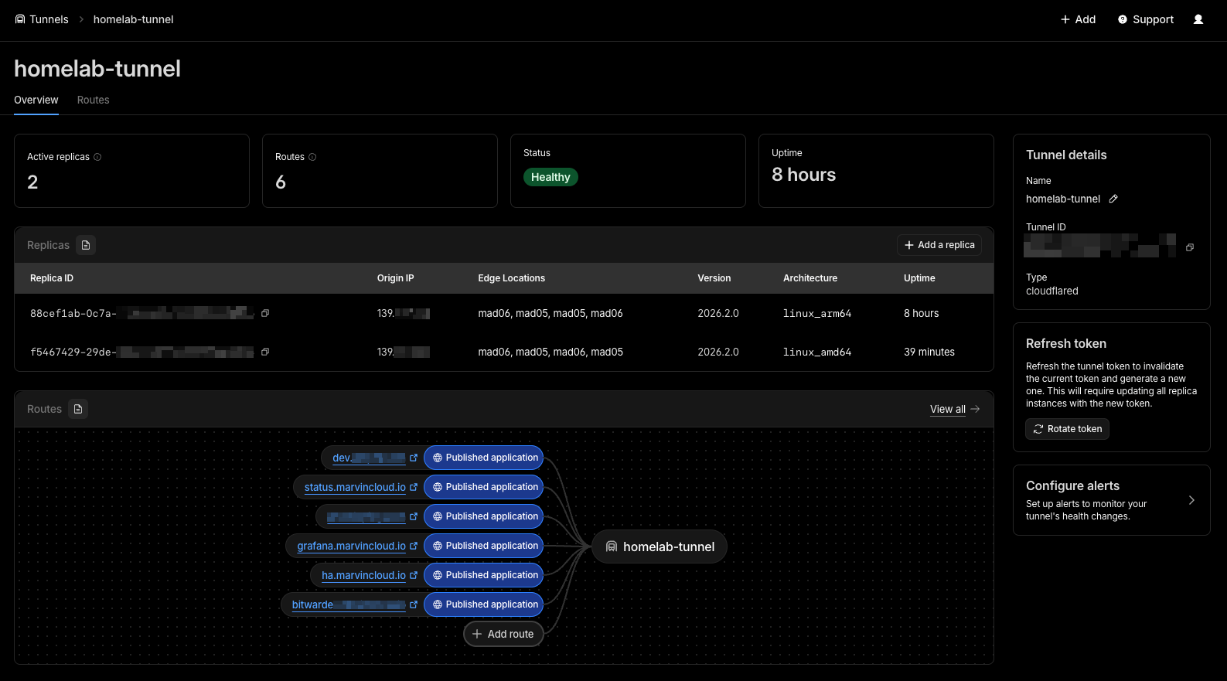Screen dimensions: 1227x681
Task: Open grafana.marvincloud.io route link
Action: [x=351, y=546]
